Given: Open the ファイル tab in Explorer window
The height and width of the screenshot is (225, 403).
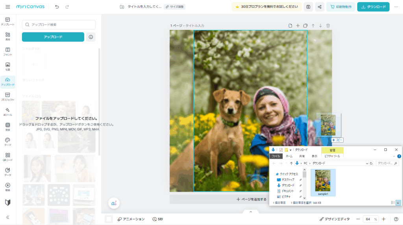Looking at the screenshot, I should pos(276,156).
